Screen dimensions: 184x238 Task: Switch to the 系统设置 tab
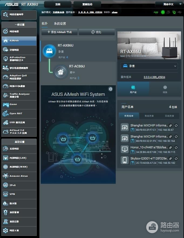click(x=60, y=24)
